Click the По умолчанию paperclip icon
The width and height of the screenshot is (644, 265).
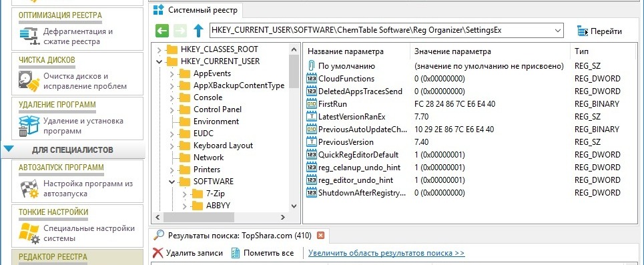click(311, 65)
